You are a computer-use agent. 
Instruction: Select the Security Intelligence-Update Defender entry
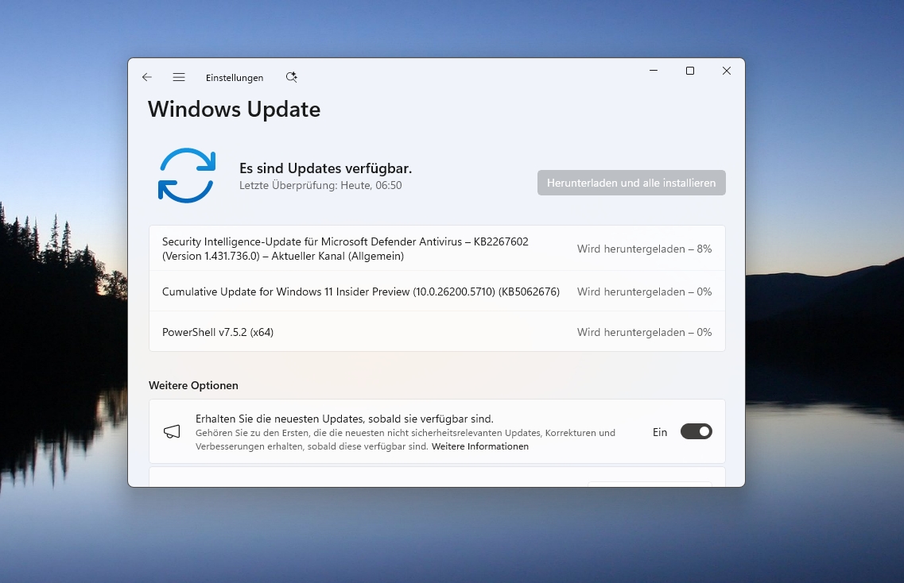click(x=437, y=249)
